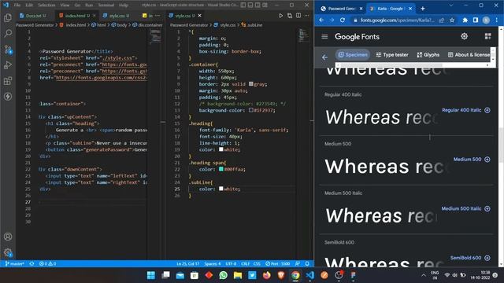
Task: Switch to the index.html tab
Action: tap(75, 16)
